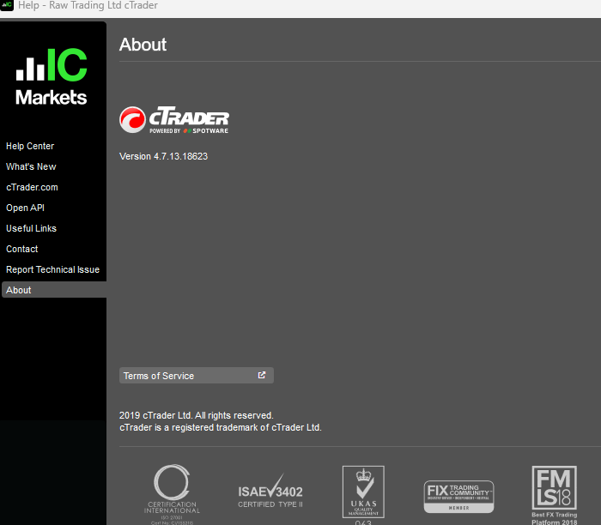Open the What's New section
601x525 pixels.
pyautogui.click(x=31, y=166)
